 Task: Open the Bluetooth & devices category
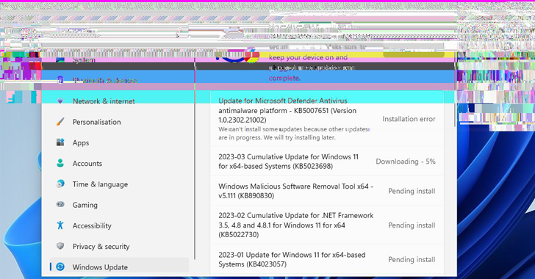tap(119, 81)
